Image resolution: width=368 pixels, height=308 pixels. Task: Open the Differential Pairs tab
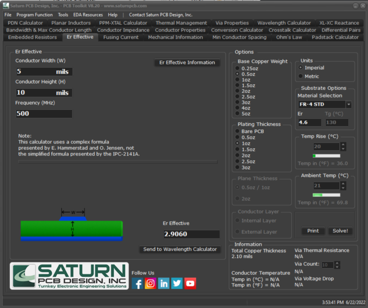coord(341,30)
